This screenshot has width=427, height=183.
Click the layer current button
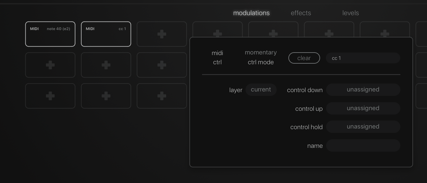pyautogui.click(x=261, y=90)
